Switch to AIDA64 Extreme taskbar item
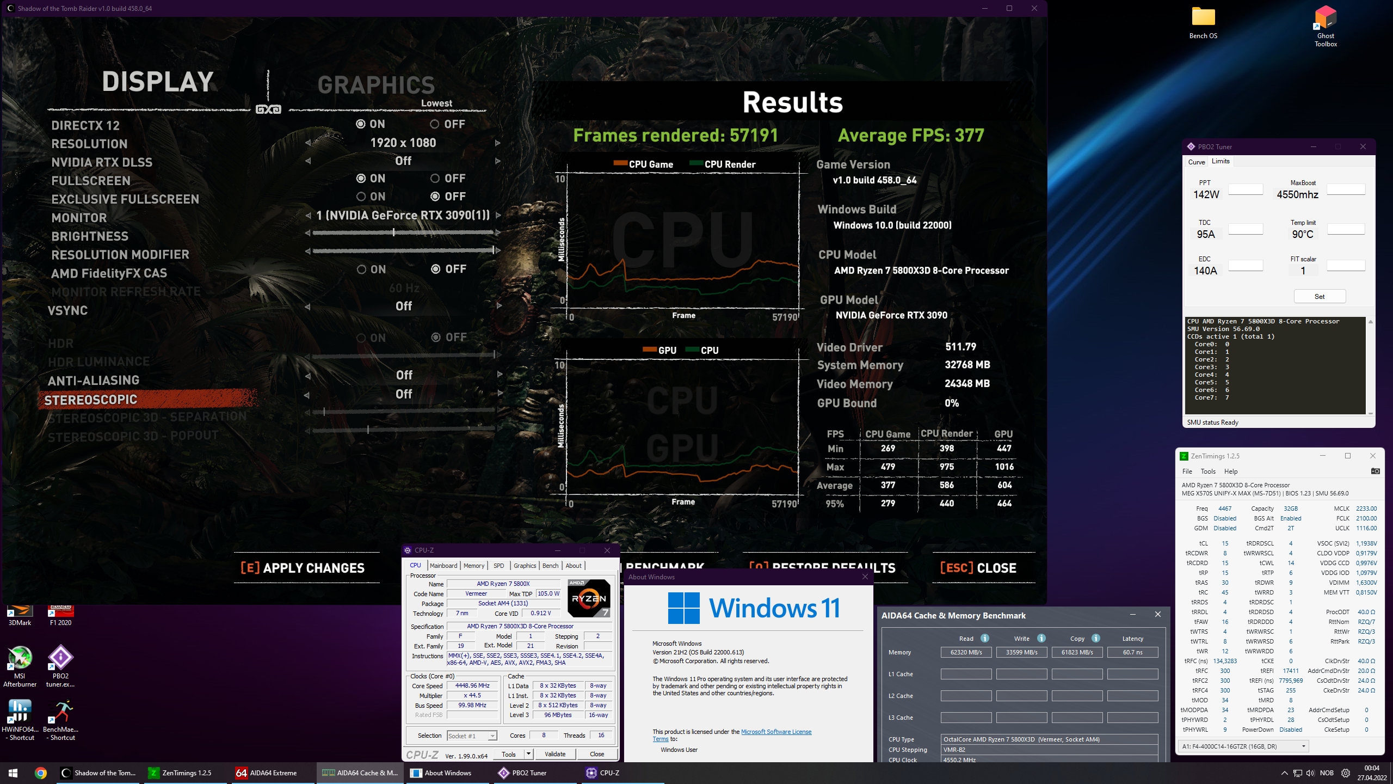1393x784 pixels. point(273,773)
